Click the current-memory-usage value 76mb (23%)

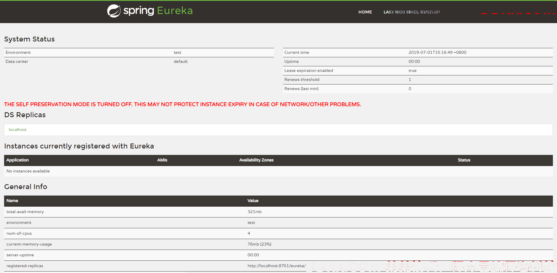pos(259,244)
